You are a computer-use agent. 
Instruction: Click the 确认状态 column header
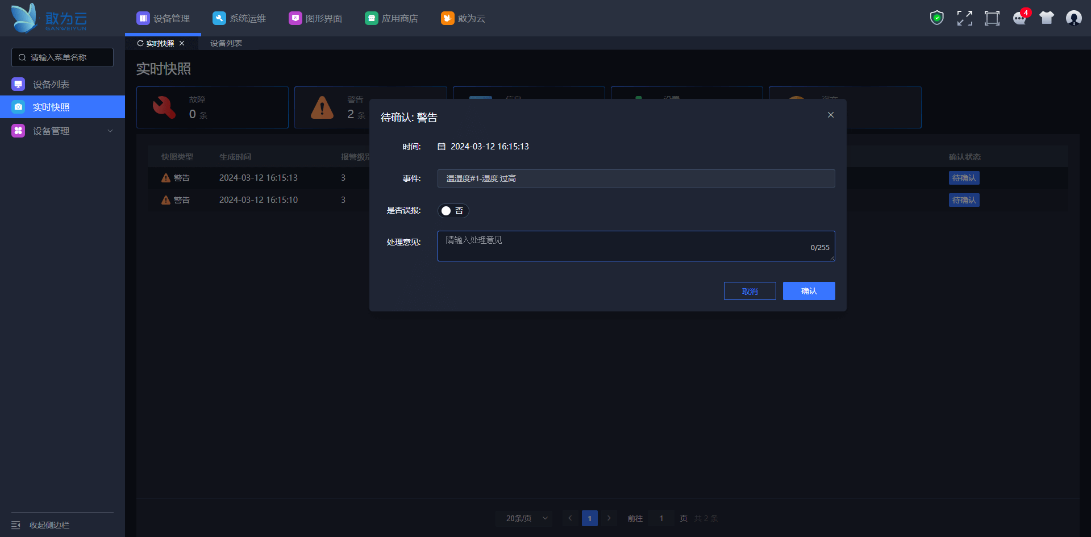(x=965, y=157)
